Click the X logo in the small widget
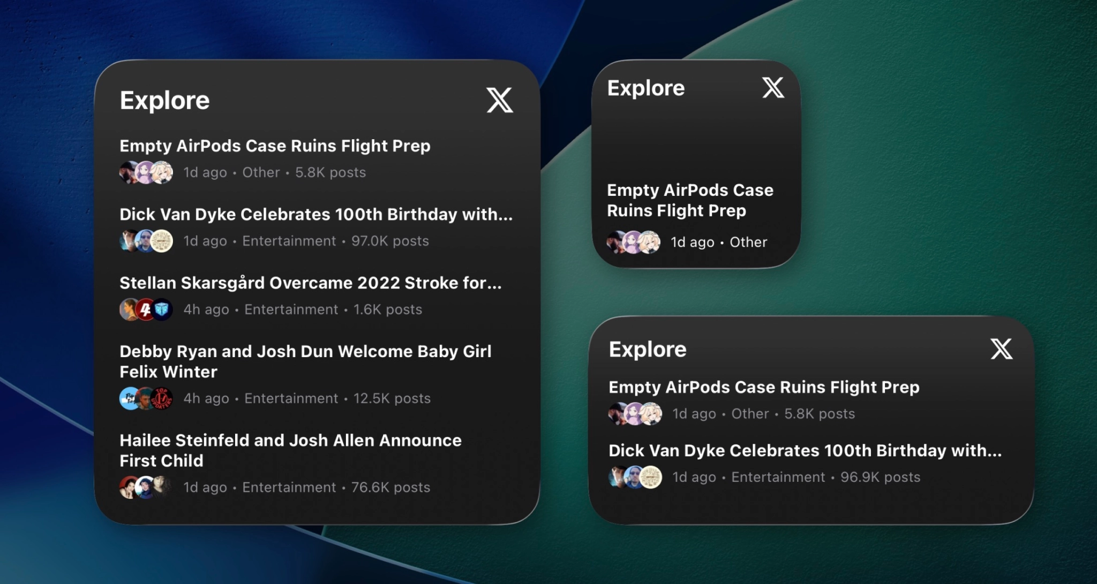The image size is (1097, 584). [x=773, y=87]
